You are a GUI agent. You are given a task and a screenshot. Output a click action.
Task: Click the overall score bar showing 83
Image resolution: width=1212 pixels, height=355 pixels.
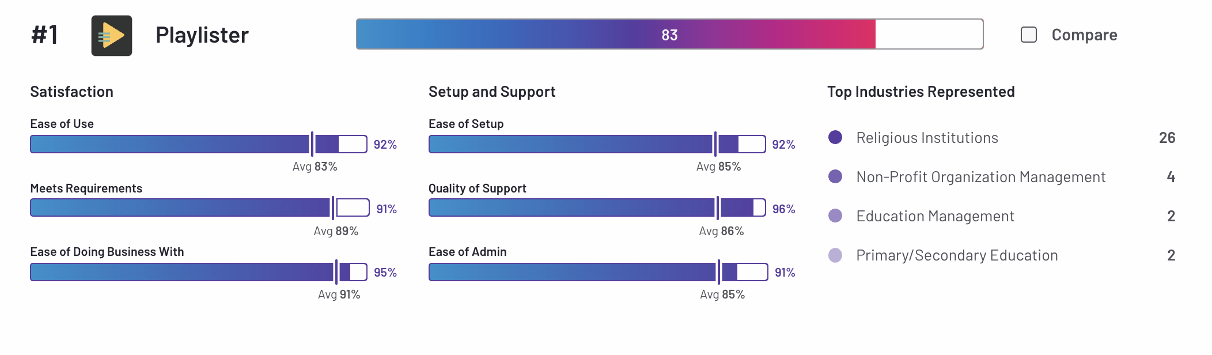coord(669,34)
